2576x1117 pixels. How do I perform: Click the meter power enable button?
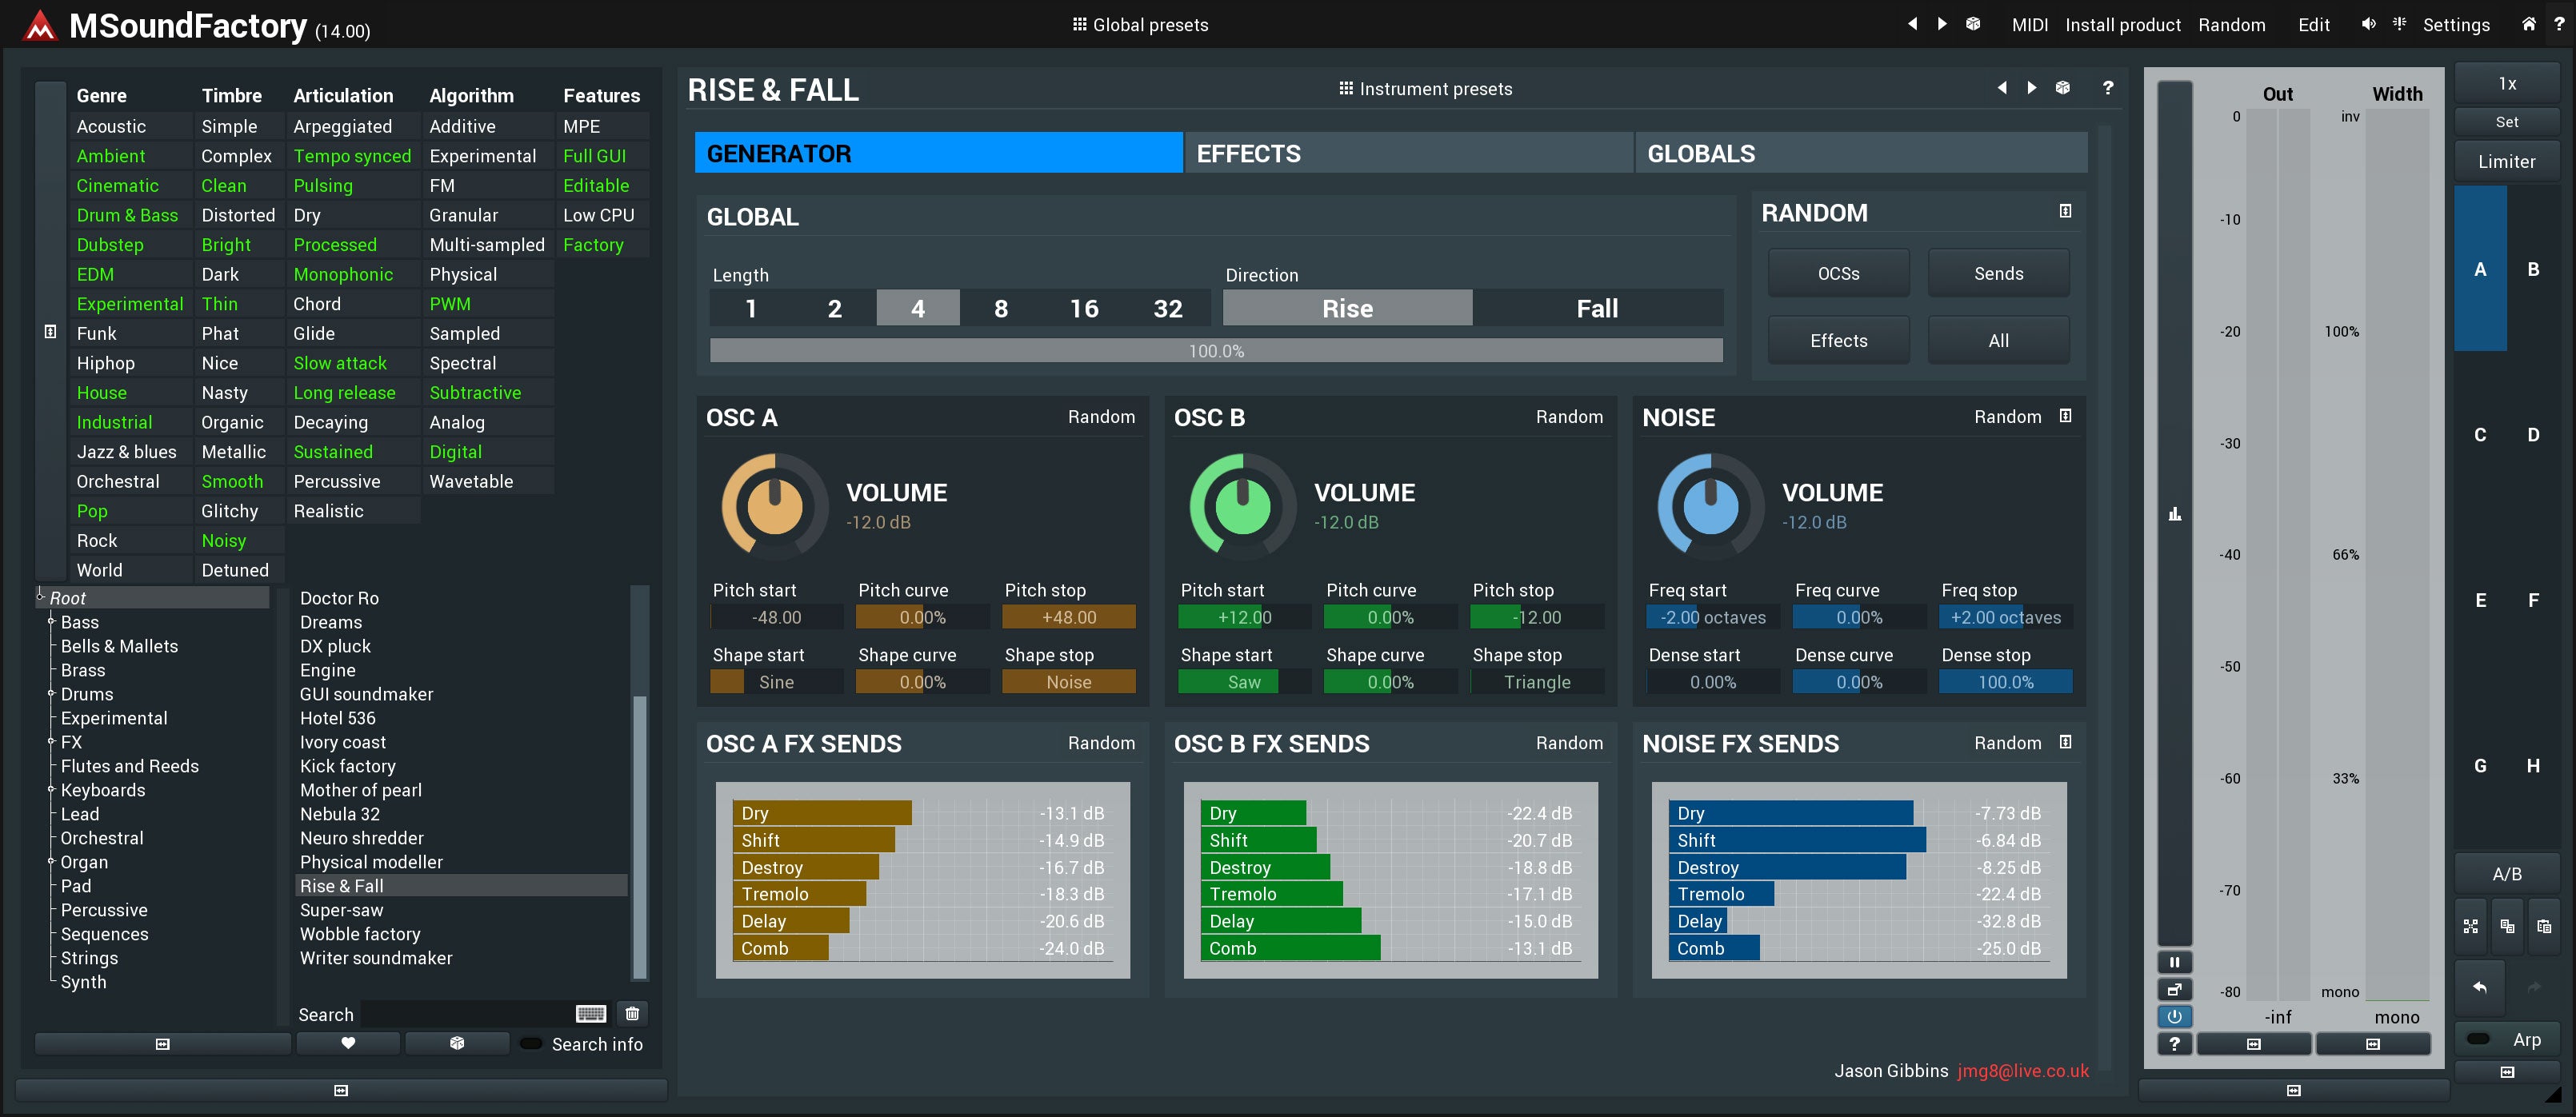coord(2174,1016)
